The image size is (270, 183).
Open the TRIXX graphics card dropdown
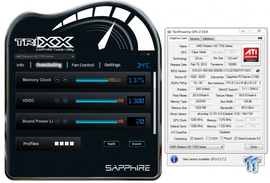[45, 56]
